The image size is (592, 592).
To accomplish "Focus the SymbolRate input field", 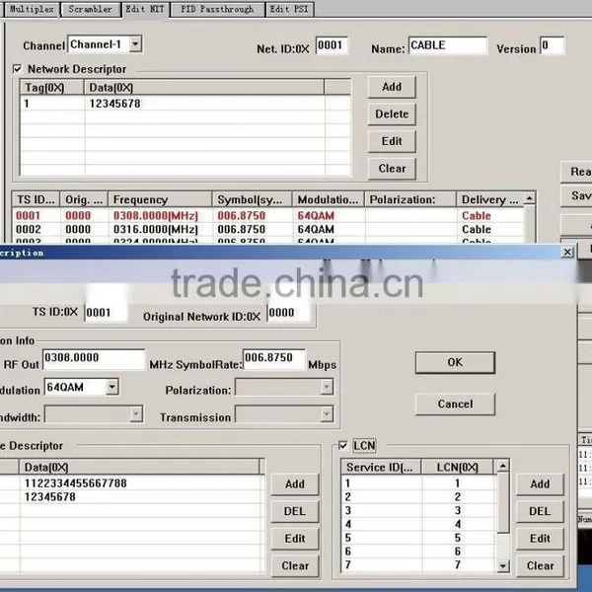I will [274, 359].
